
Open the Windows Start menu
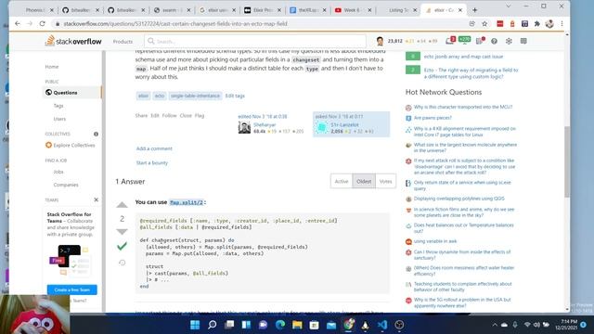click(x=195, y=325)
